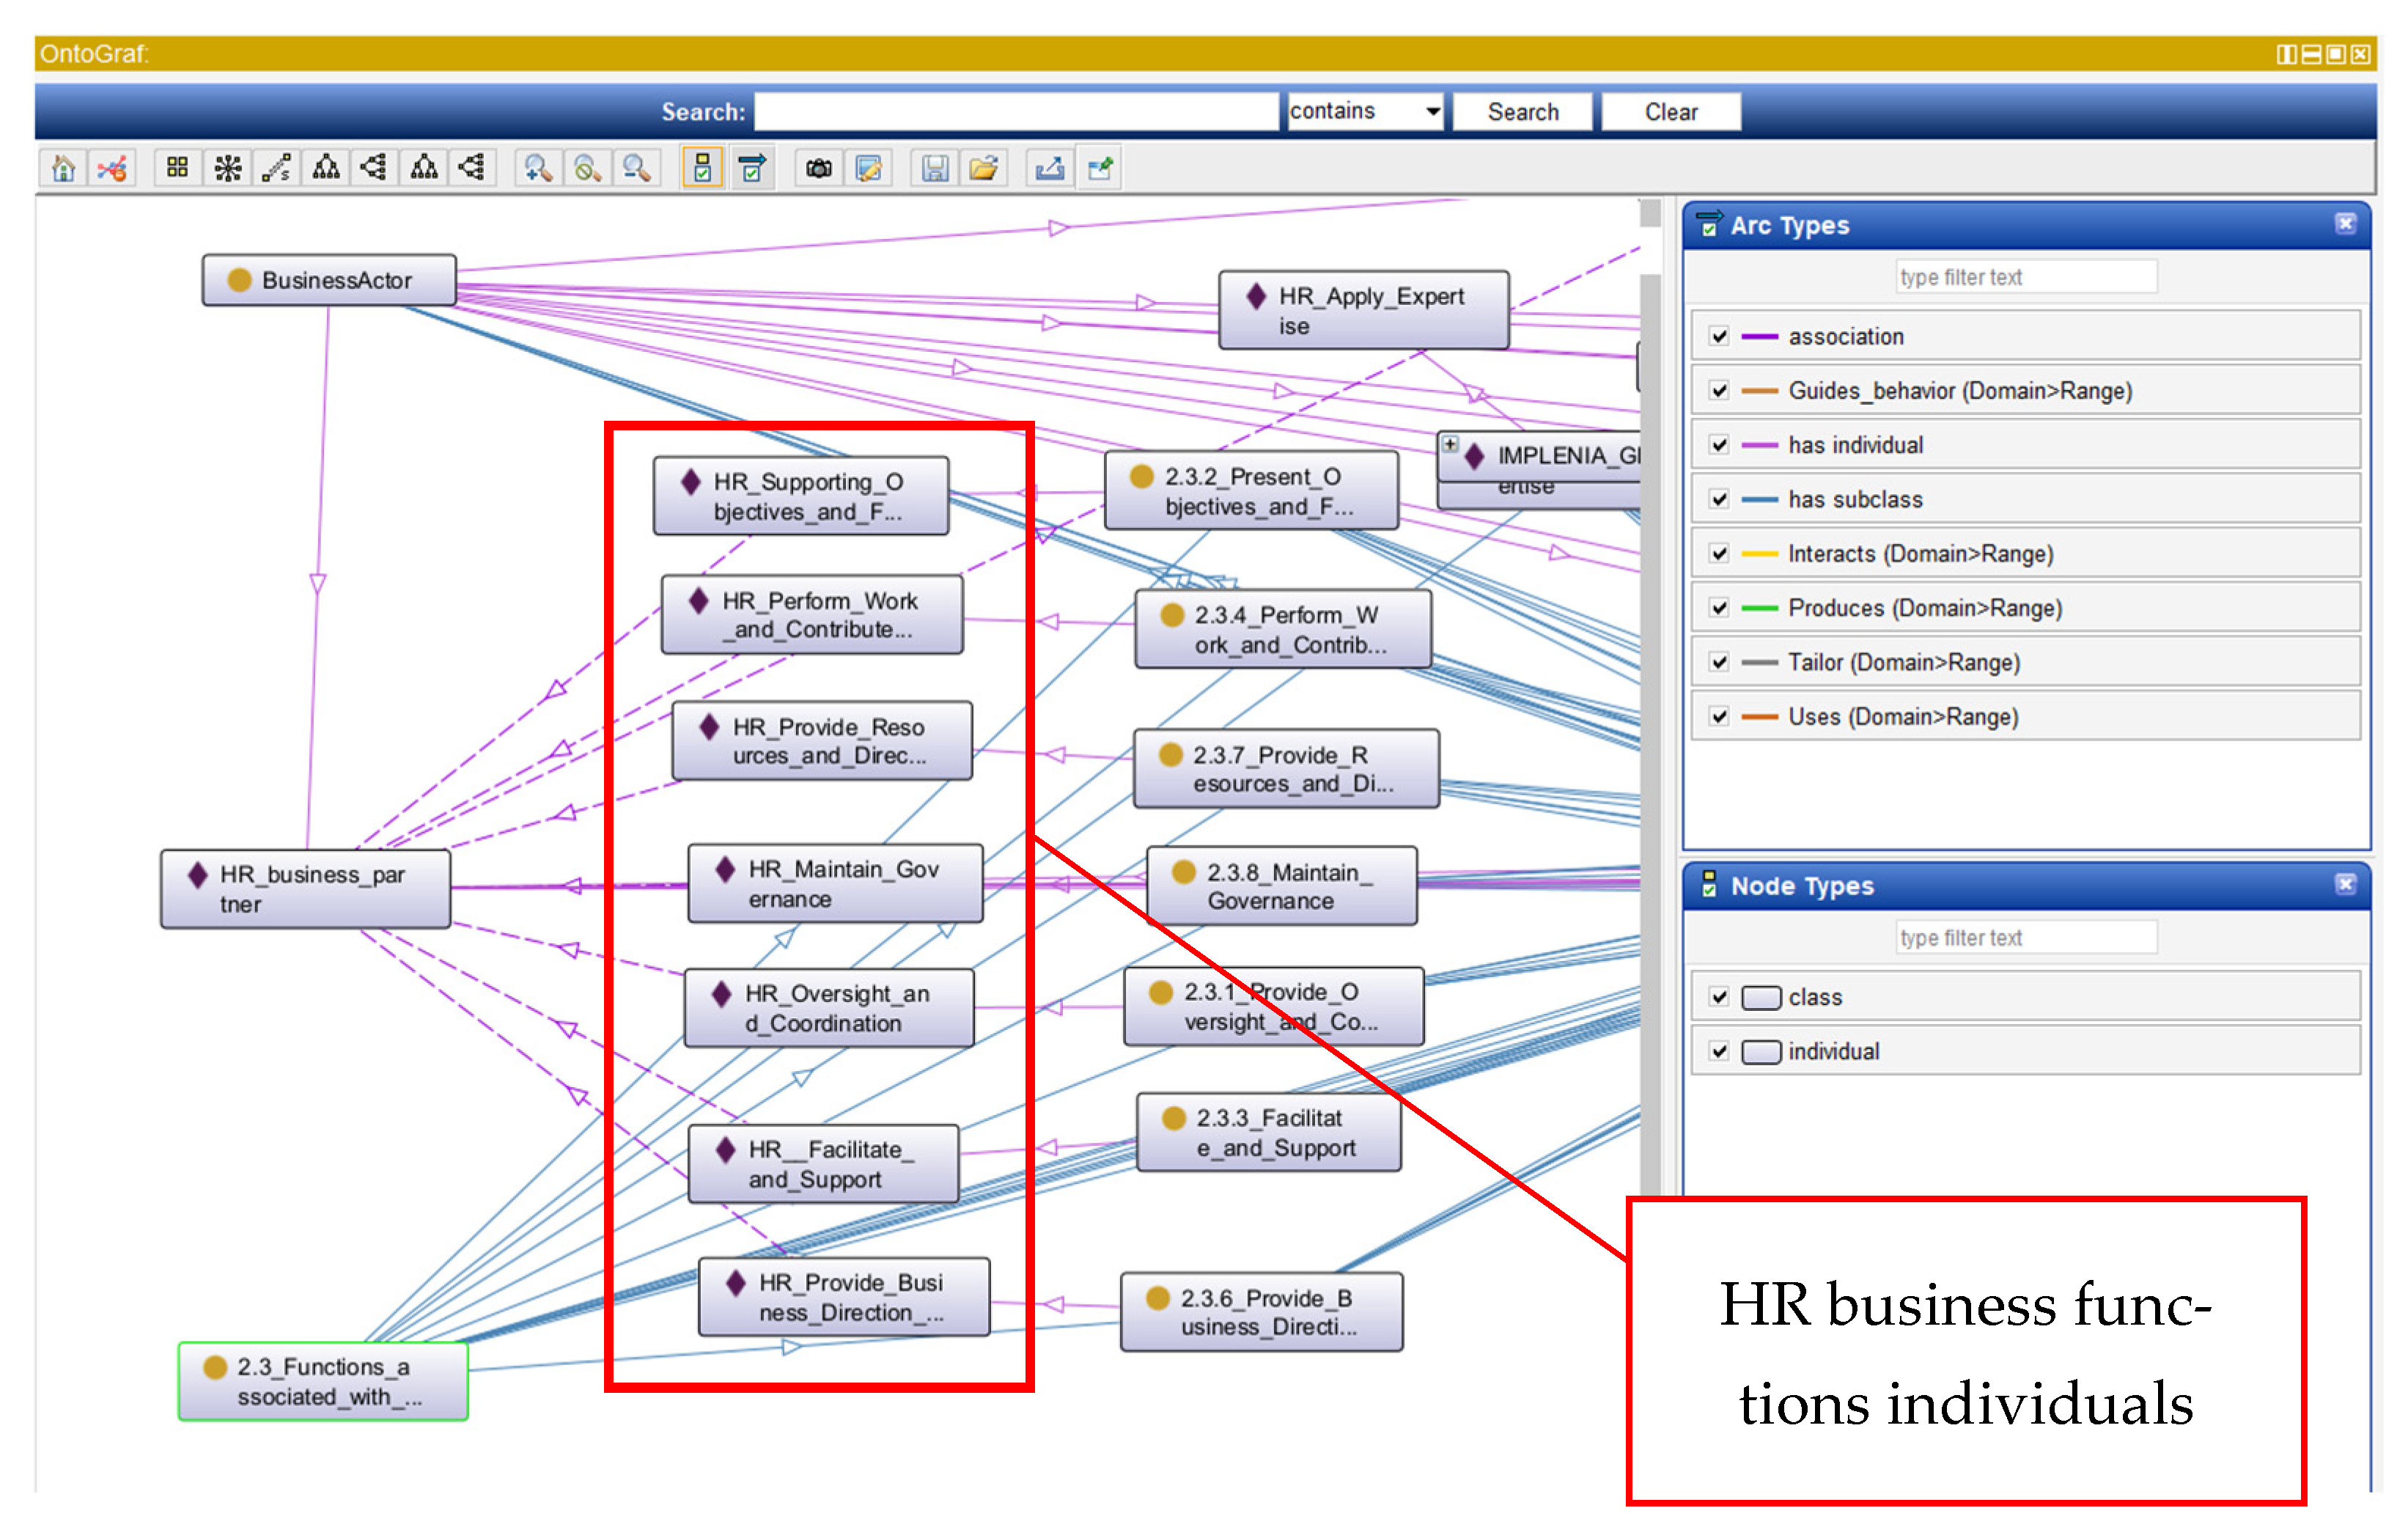Image resolution: width=2408 pixels, height=1538 pixels.
Task: Click the pin tooltips toolbar icon
Action: click(1100, 168)
